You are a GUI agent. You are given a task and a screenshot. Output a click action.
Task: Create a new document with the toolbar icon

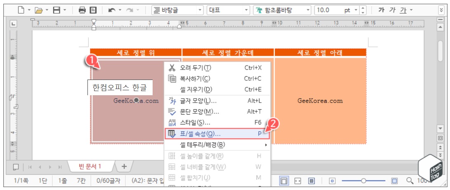click(x=21, y=10)
